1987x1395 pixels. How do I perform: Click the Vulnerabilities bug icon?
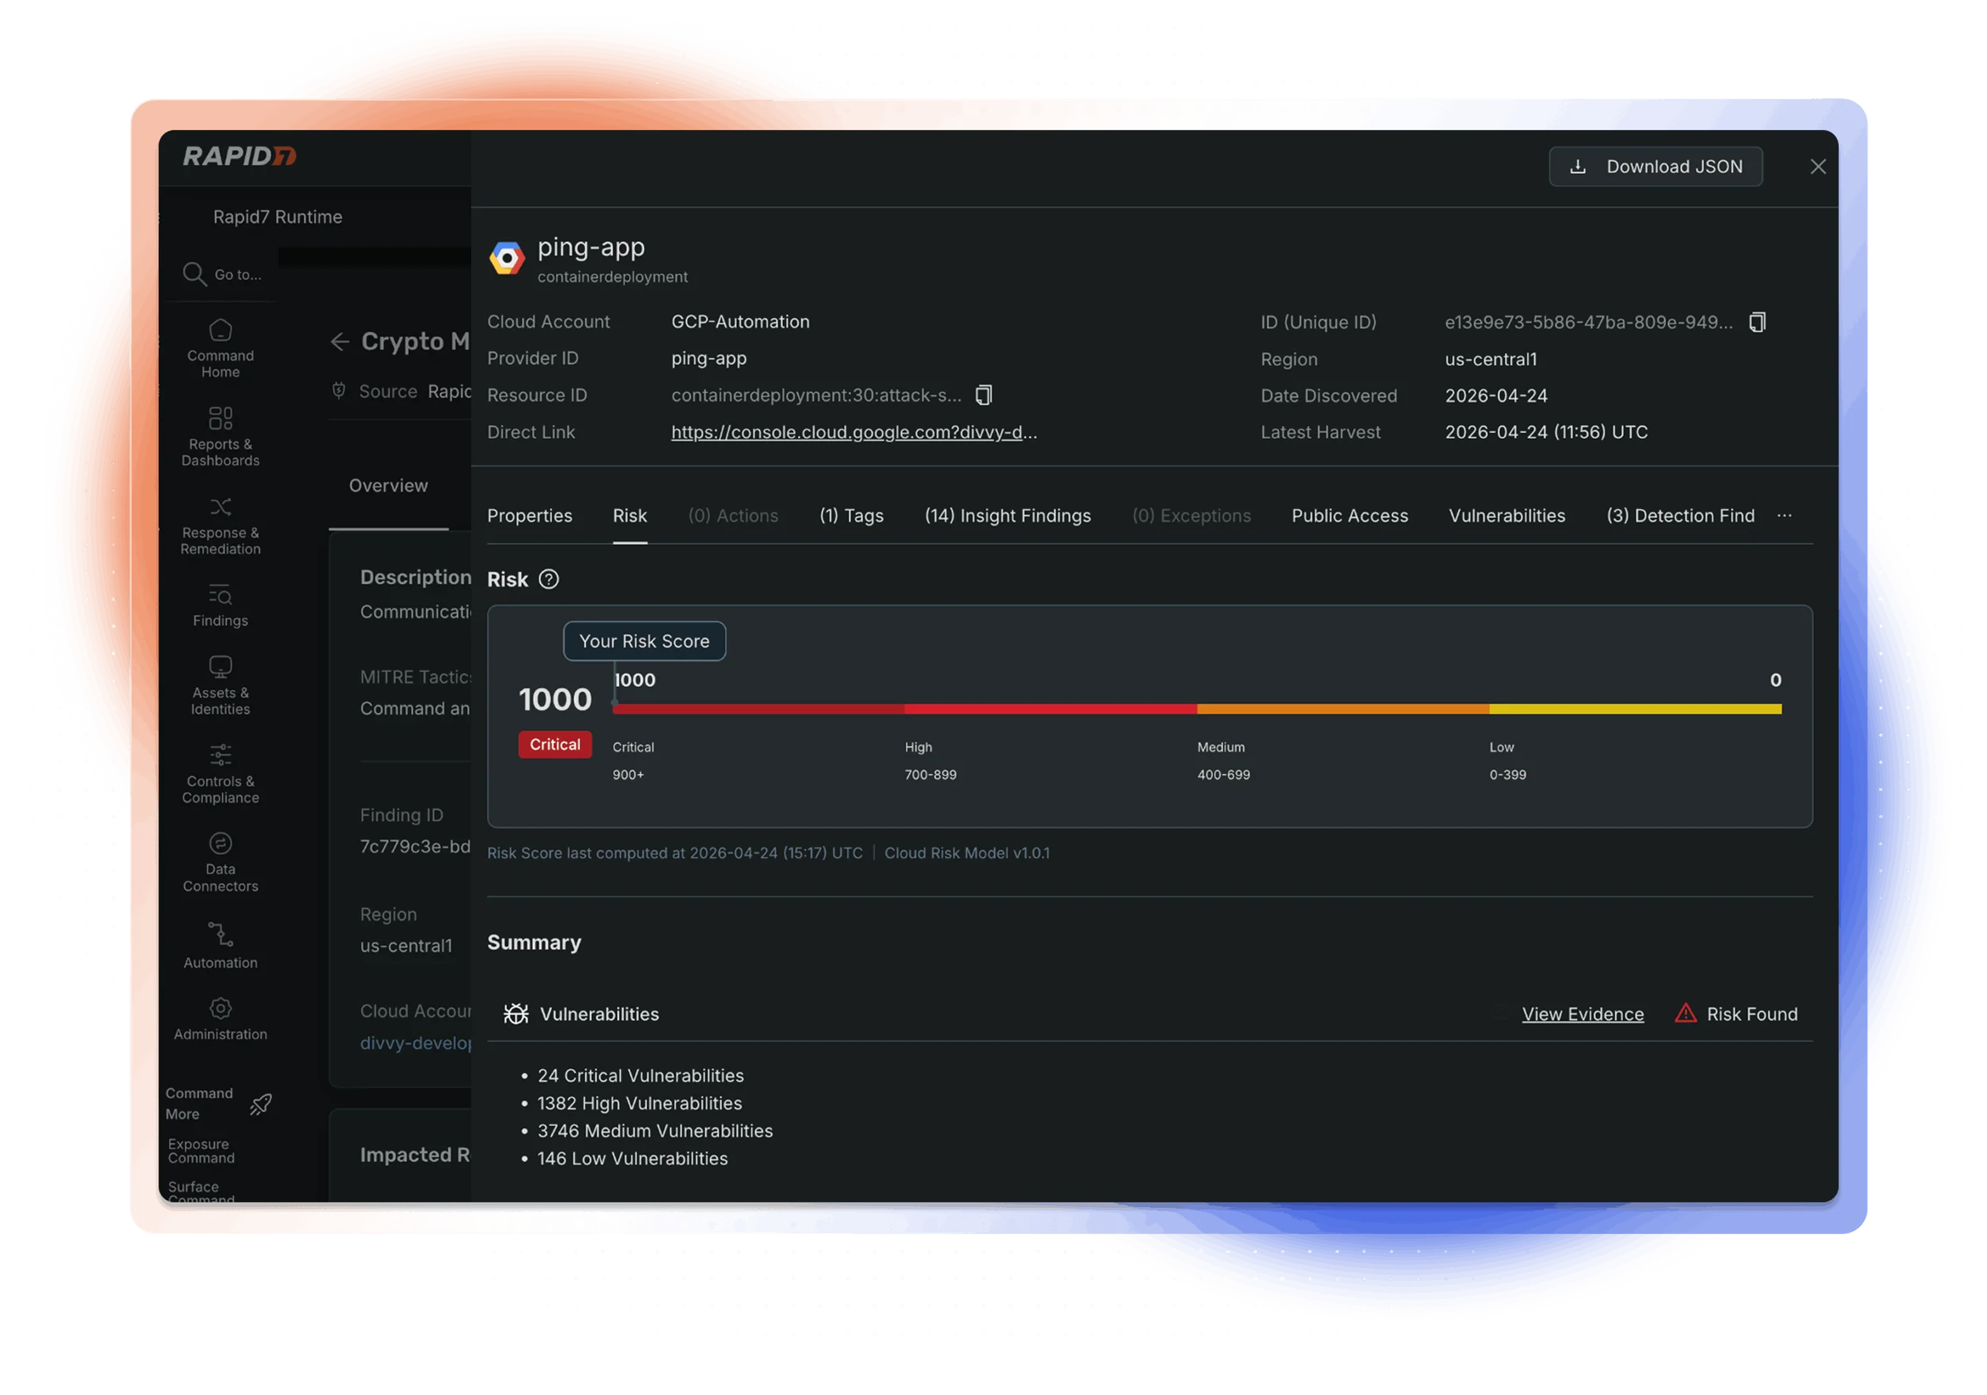coord(516,1014)
